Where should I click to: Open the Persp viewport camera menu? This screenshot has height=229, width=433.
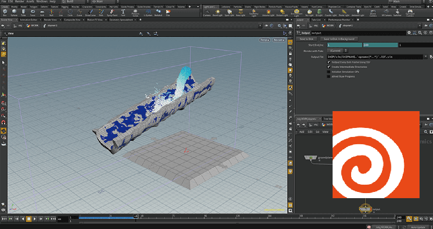tap(264, 40)
